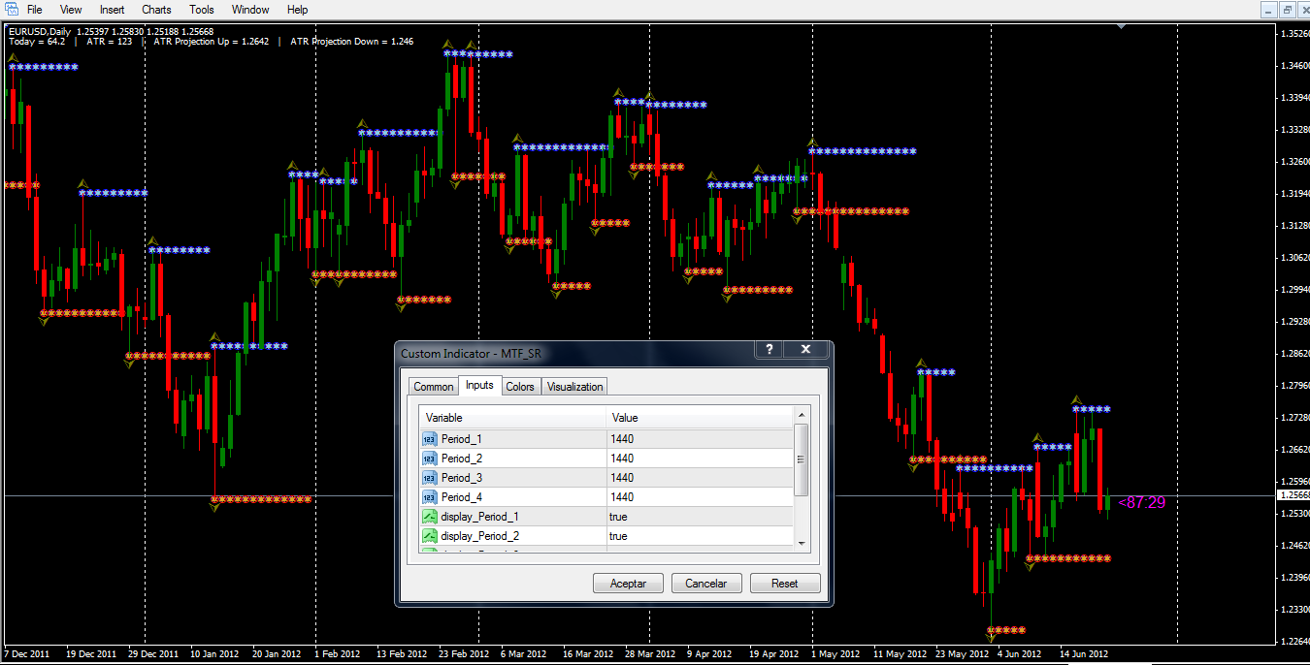Click the Period_4 integer variable icon
This screenshot has height=665, width=1310.
pos(430,497)
